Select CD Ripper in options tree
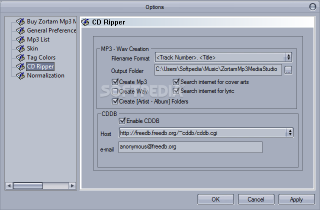Image resolution: width=320 pixels, height=210 pixels. 40,66
